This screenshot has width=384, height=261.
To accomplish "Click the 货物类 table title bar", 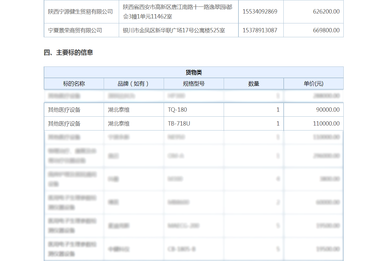I will click(194, 72).
